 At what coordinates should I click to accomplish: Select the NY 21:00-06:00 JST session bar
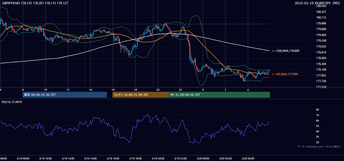219,95
